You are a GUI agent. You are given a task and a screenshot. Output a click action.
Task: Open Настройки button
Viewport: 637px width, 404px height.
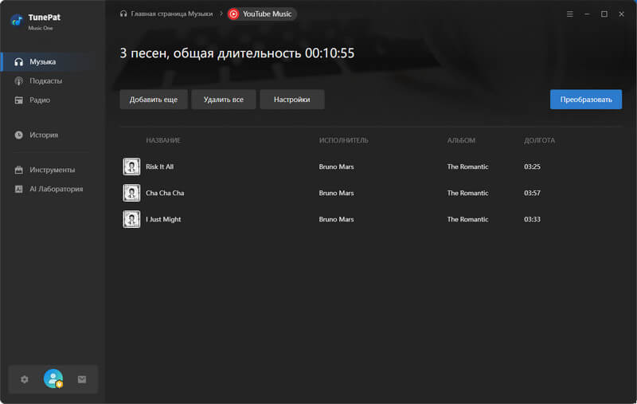pos(292,100)
